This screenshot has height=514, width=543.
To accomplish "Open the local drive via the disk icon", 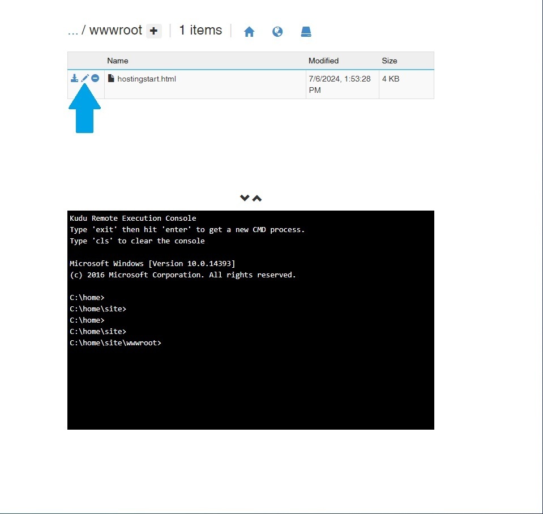I will pos(306,32).
